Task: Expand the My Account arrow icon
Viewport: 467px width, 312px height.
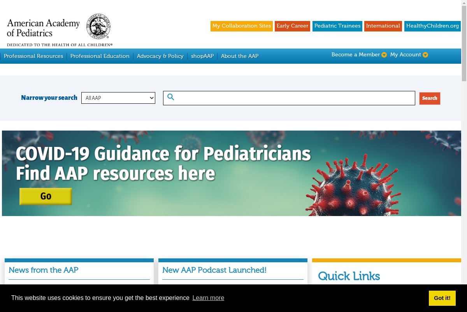Action: click(x=425, y=55)
